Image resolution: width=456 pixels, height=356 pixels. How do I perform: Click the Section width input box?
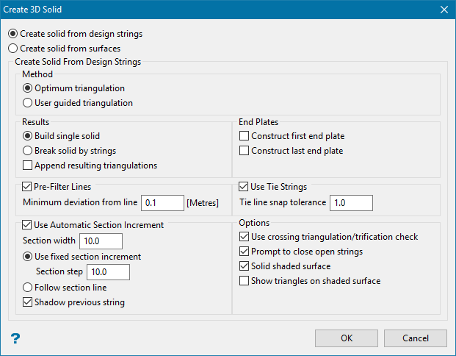(101, 241)
